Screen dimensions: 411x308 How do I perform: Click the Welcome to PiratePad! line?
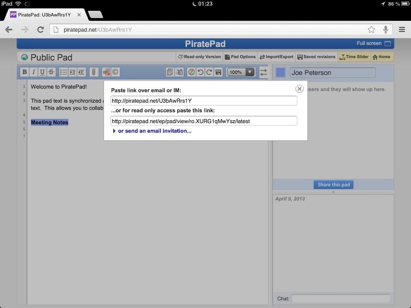pyautogui.click(x=59, y=87)
